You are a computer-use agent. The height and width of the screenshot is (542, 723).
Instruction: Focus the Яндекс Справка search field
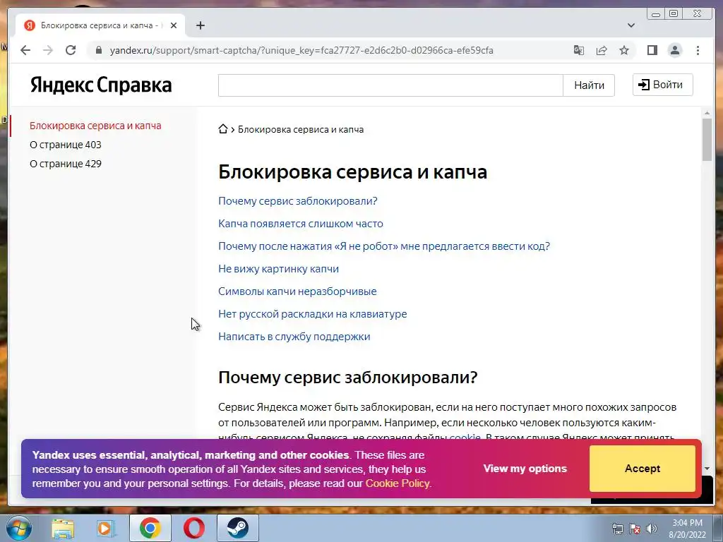click(390, 85)
